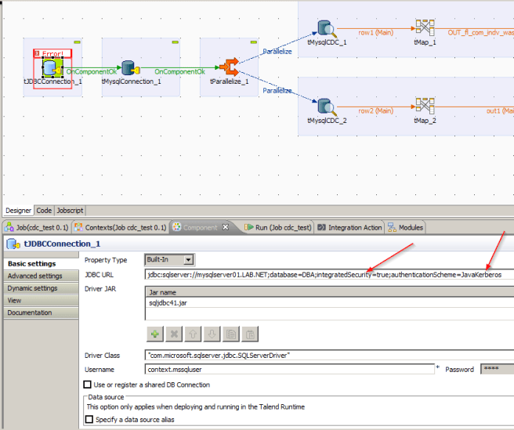Select the row1 (Main) connection label
This screenshot has width=514, height=430.
(x=375, y=32)
